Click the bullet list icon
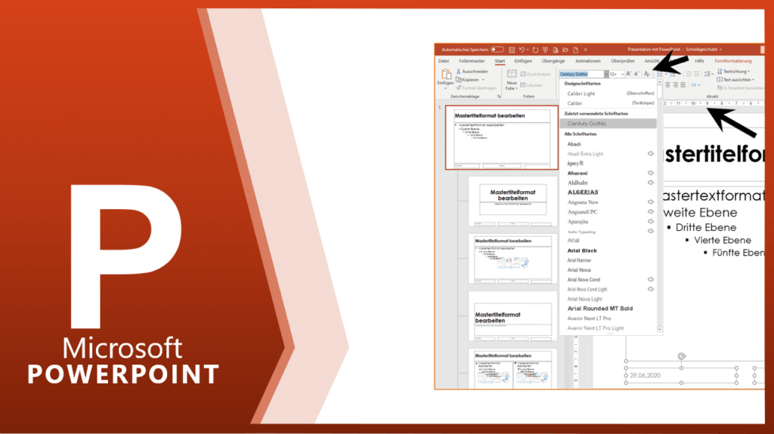The image size is (774, 434). 660,74
